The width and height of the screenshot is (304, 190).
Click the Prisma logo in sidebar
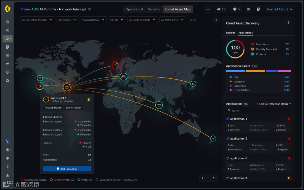[8, 9]
